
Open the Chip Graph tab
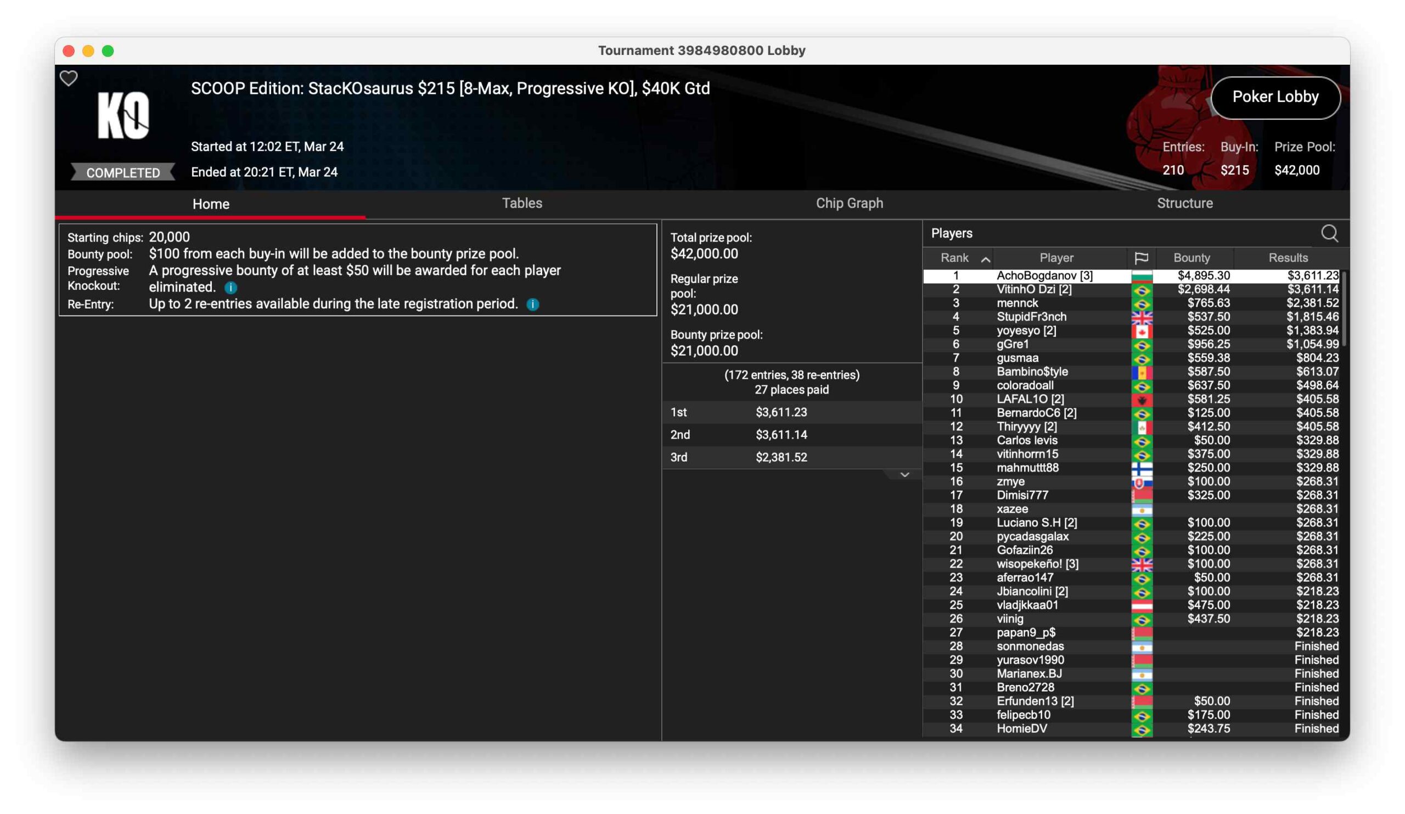click(849, 204)
